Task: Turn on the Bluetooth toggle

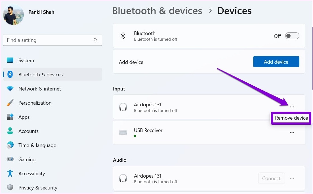Action: tap(292, 36)
